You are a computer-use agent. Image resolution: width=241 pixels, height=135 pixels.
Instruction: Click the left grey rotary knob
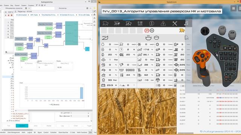[x=222, y=30]
